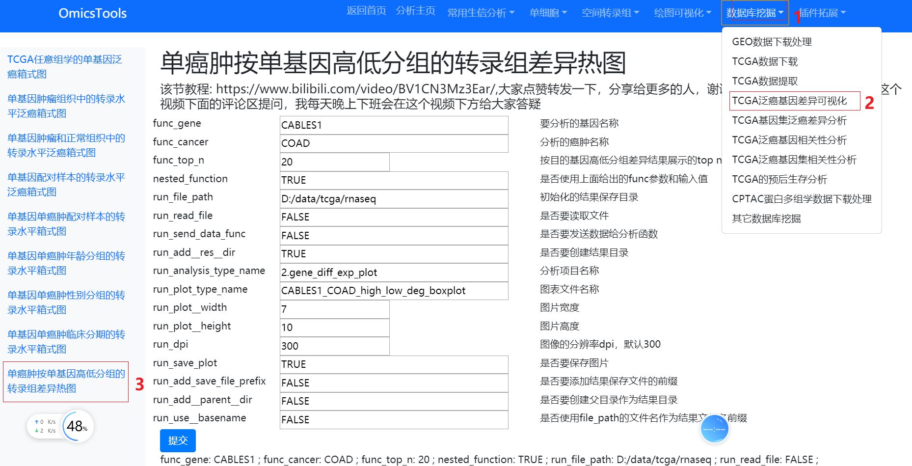912x466 pixels.
Task: Click the run_analysis_type_name field 2.gene_diff_exp_plot
Action: click(x=394, y=273)
